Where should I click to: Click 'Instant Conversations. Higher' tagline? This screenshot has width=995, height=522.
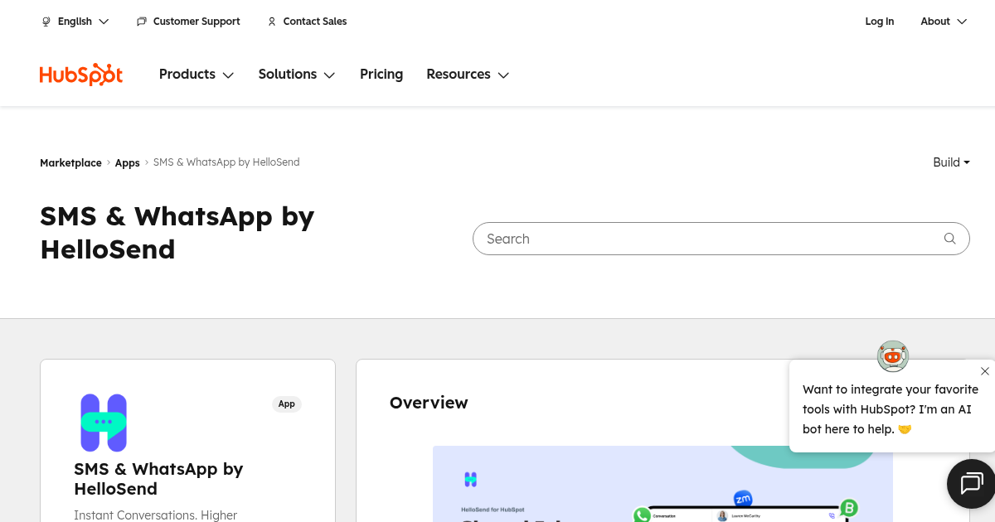coord(156,515)
